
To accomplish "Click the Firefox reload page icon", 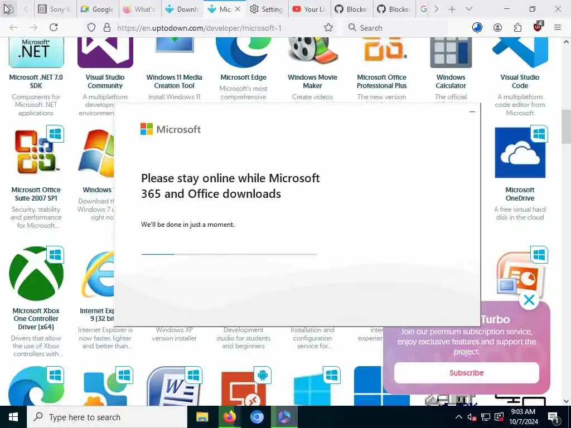I will (54, 27).
